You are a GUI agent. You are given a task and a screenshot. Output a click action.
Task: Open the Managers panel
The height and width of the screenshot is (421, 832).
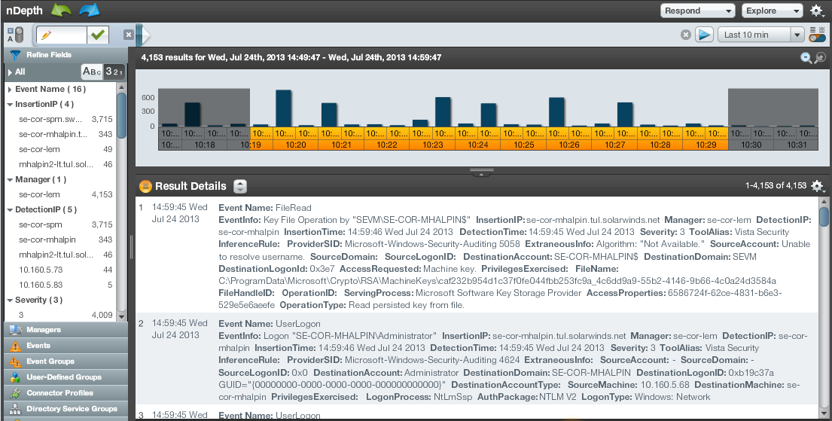66,330
